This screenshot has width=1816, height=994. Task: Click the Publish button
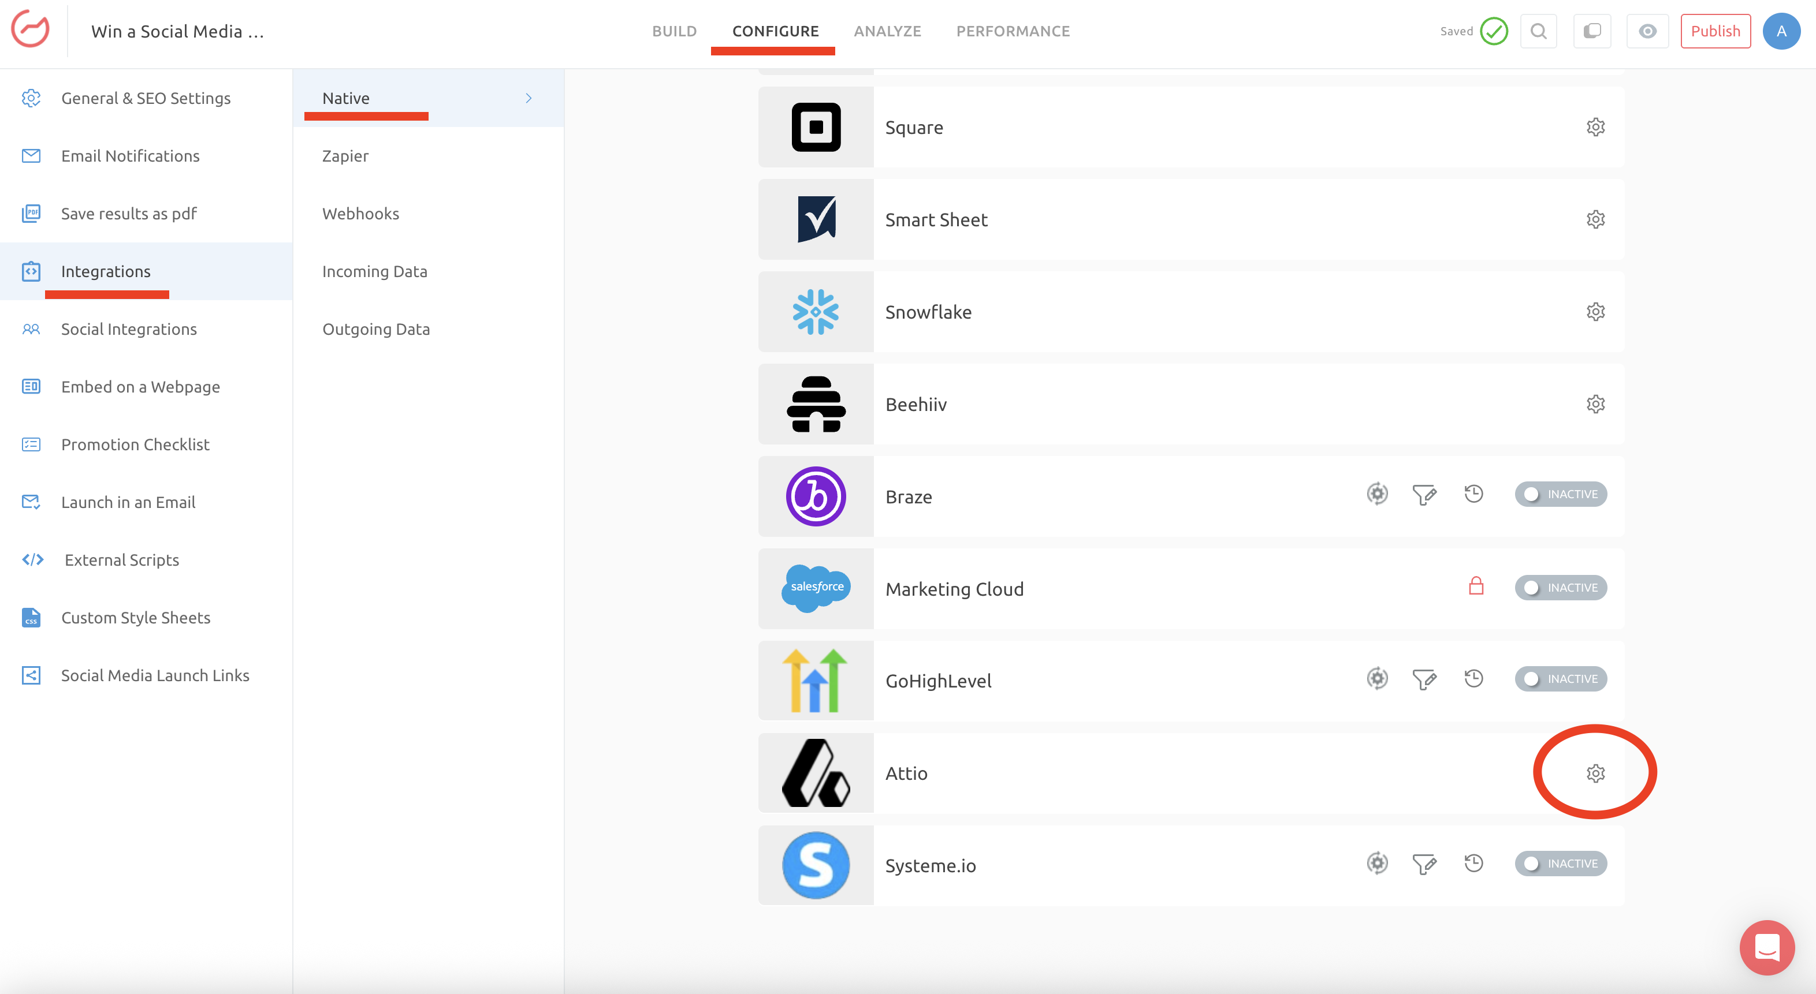tap(1715, 31)
